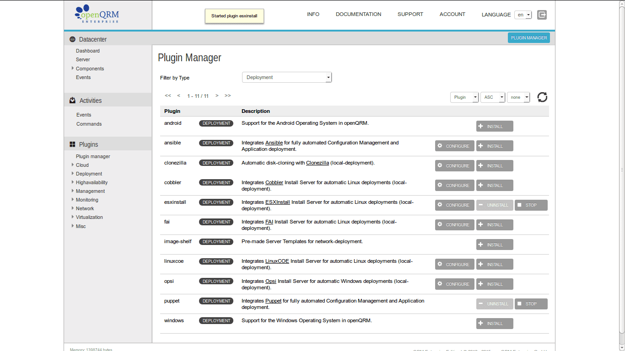The image size is (625, 351).
Task: Open the DOCUMENTATION menu
Action: [358, 14]
